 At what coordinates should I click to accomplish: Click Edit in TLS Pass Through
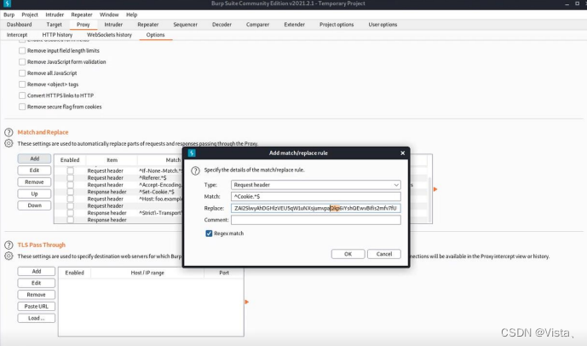pos(37,283)
